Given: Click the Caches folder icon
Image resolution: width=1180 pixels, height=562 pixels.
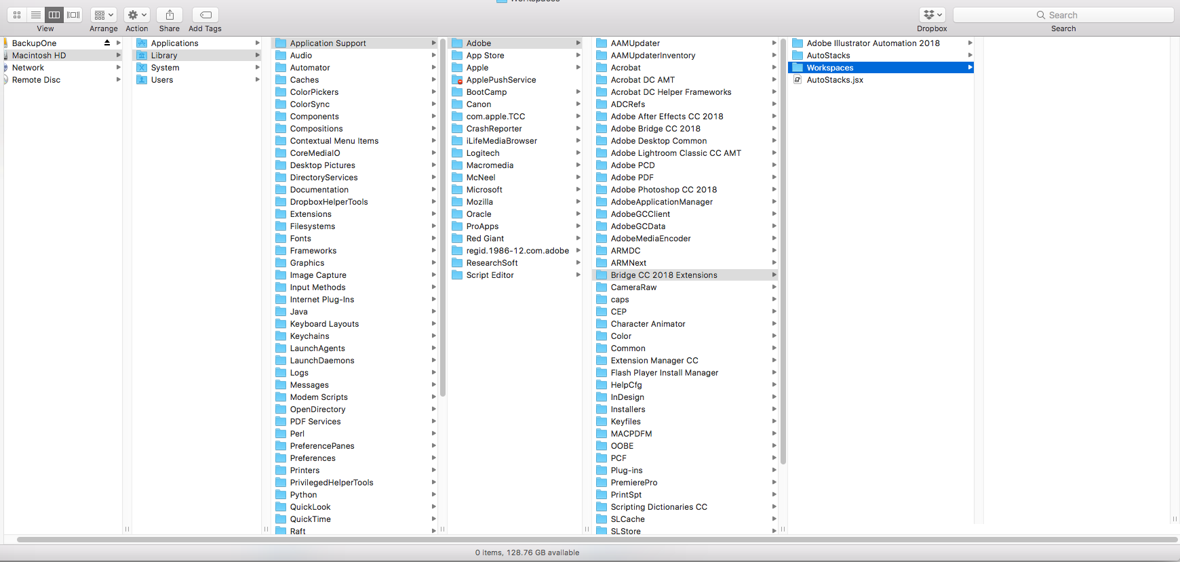Looking at the screenshot, I should pos(281,80).
